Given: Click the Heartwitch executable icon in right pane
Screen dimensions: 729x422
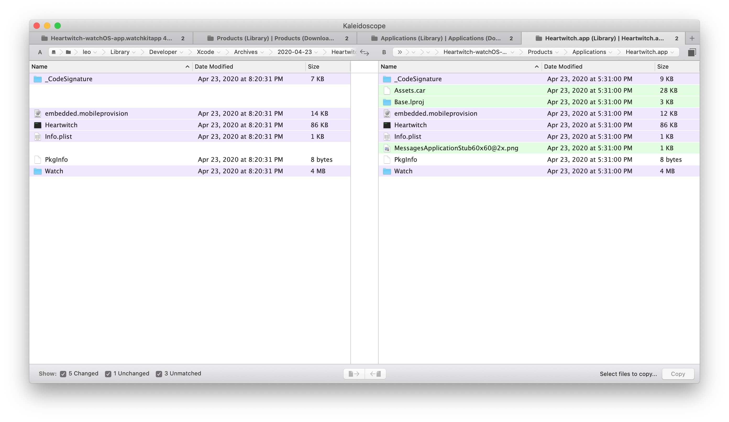Looking at the screenshot, I should [387, 125].
